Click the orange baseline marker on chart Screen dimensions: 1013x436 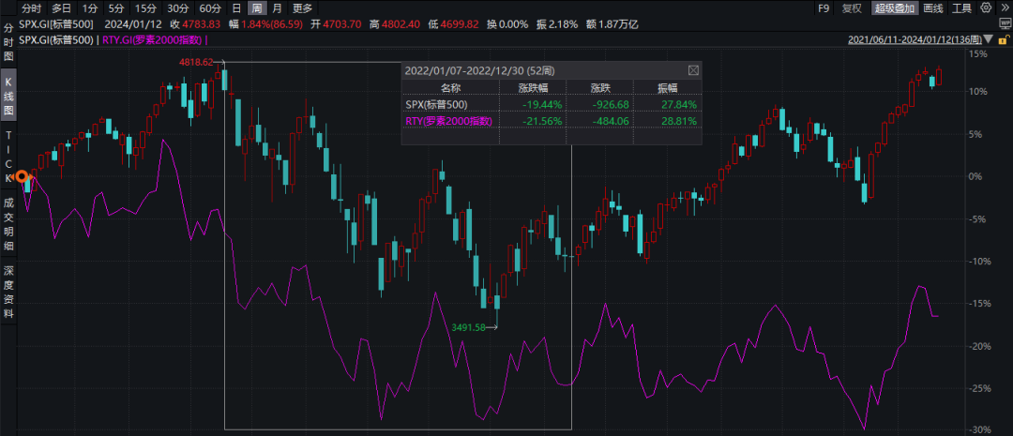pos(23,176)
